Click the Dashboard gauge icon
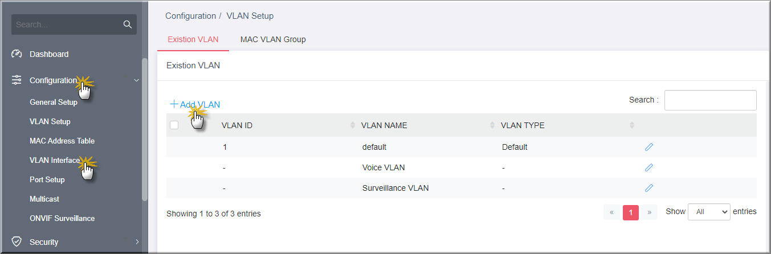Screen dimensions: 771x254 coord(17,54)
